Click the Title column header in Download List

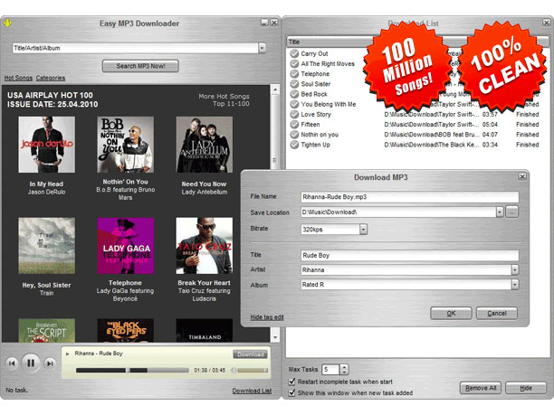pos(294,42)
